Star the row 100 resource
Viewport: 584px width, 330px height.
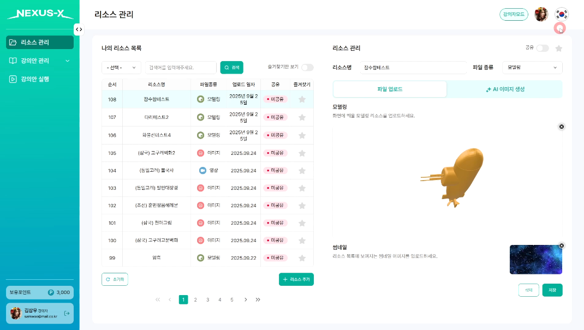tap(302, 241)
